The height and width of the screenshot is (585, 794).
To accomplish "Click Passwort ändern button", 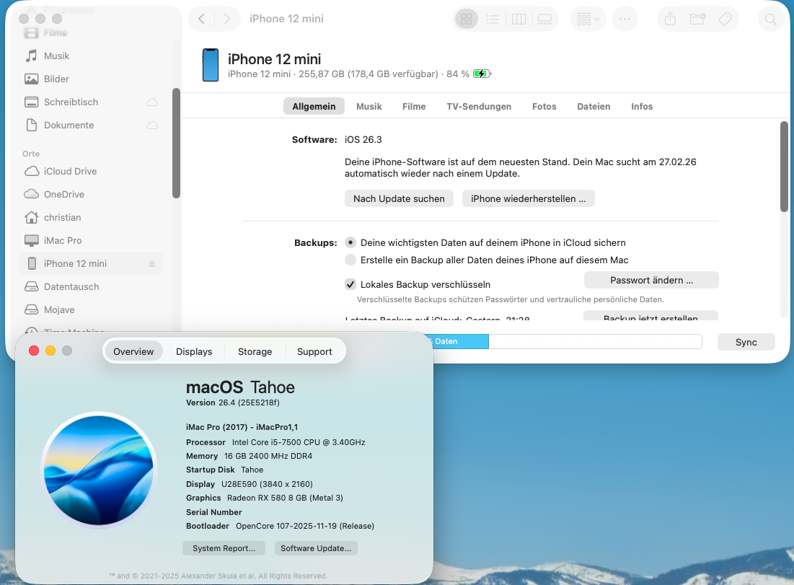I will (651, 280).
